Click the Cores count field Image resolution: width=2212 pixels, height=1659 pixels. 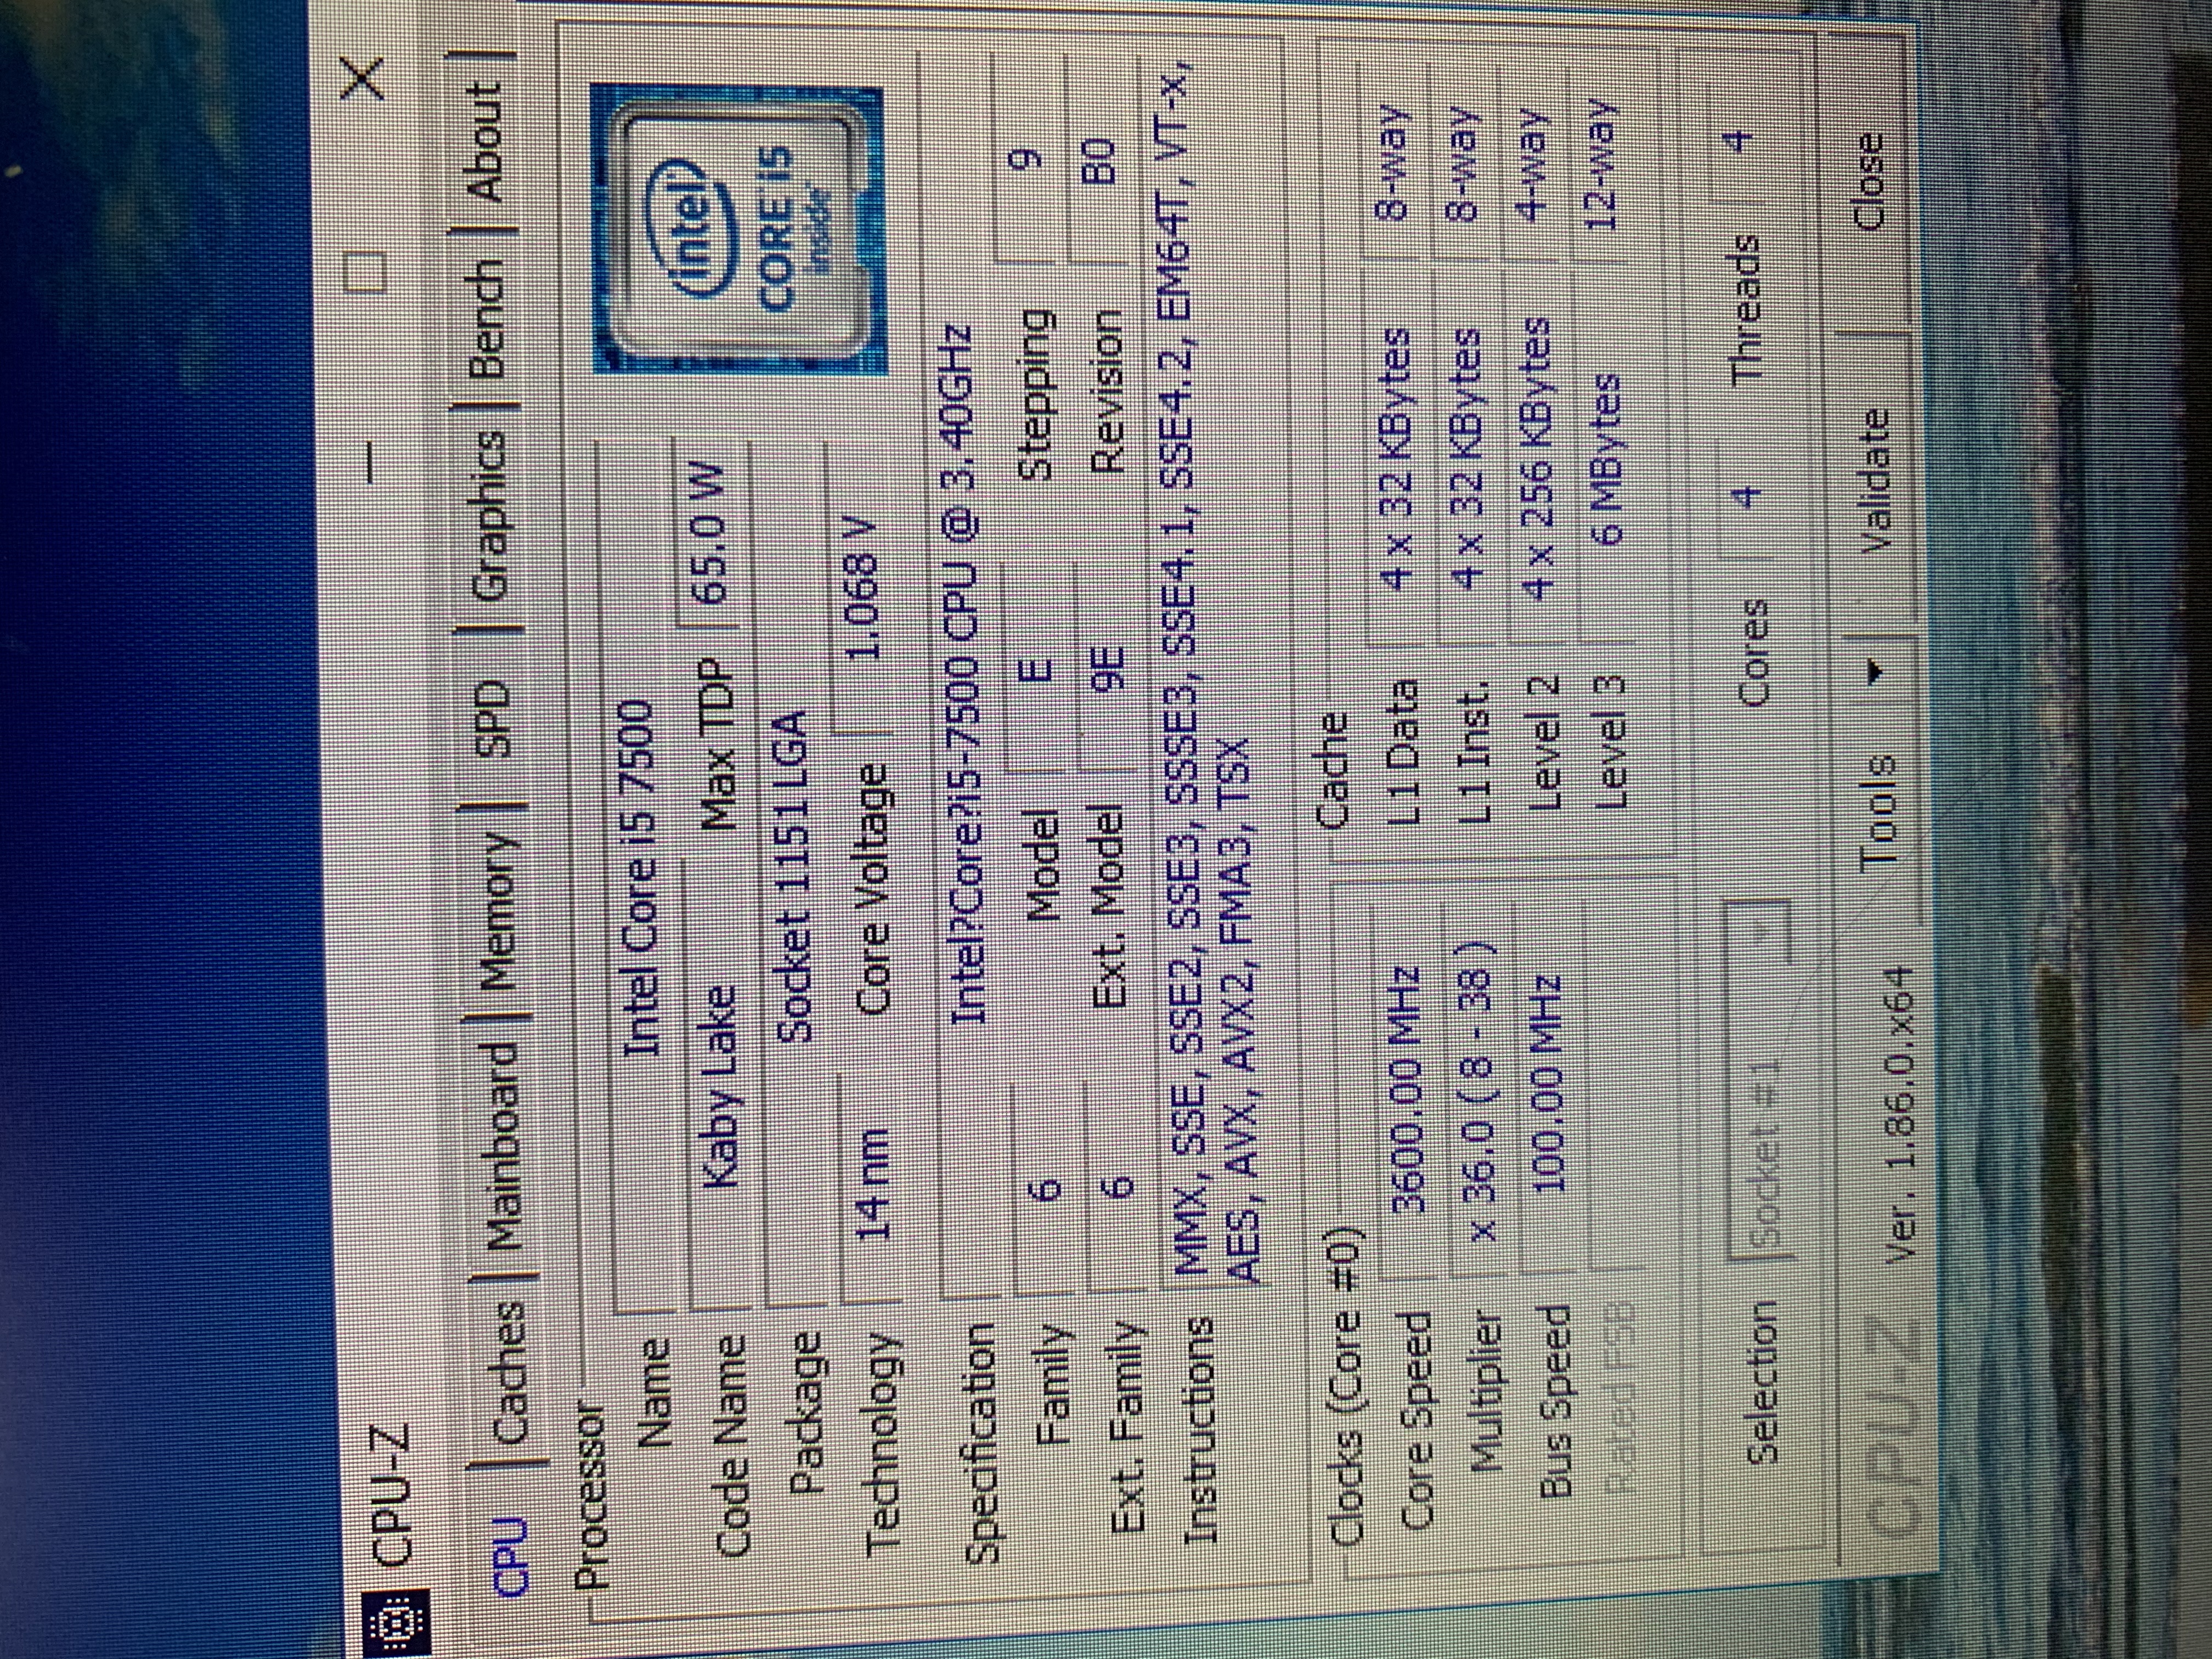(x=1746, y=498)
